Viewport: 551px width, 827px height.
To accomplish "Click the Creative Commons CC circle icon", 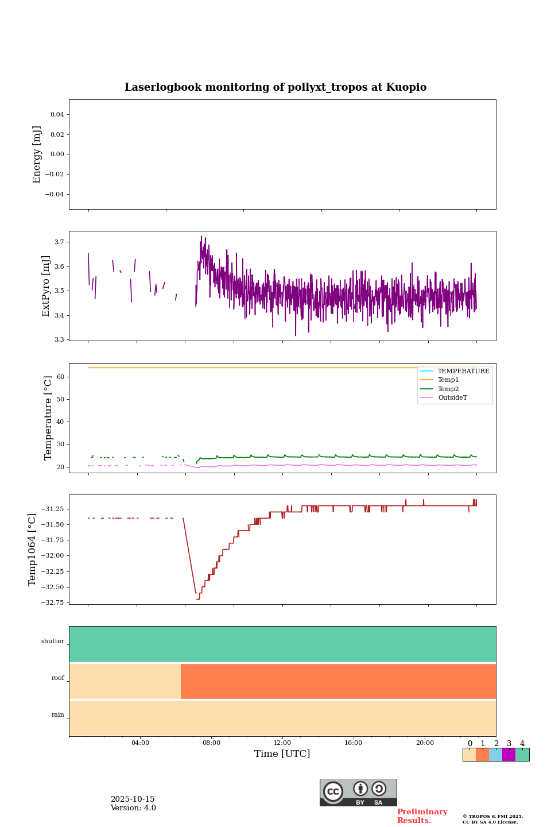I will [x=333, y=791].
